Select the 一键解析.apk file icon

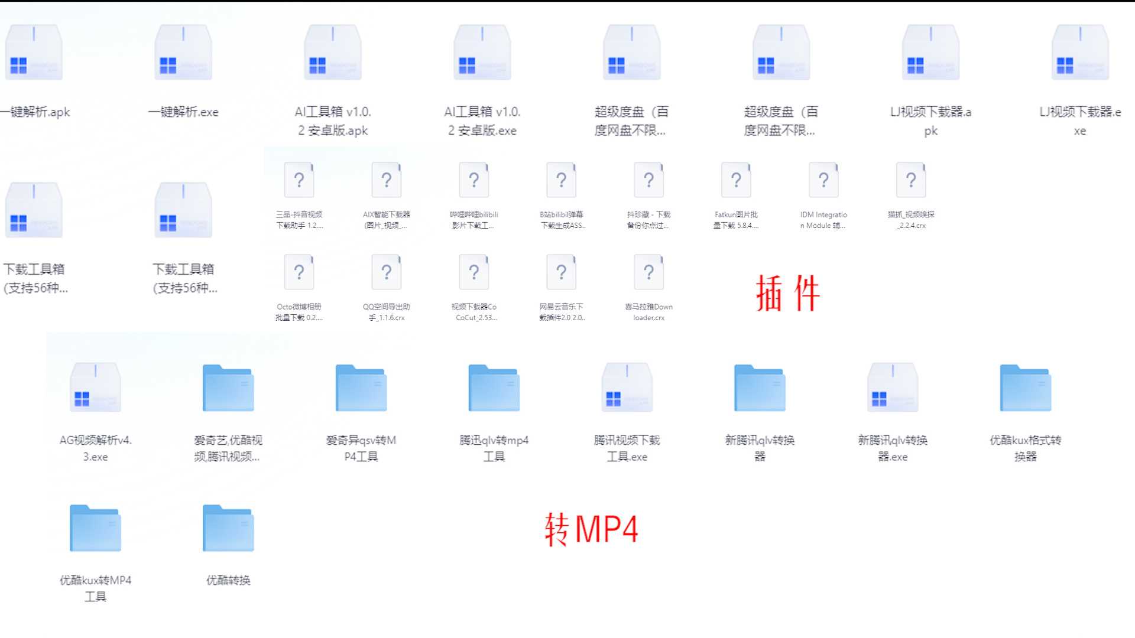pyautogui.click(x=34, y=53)
